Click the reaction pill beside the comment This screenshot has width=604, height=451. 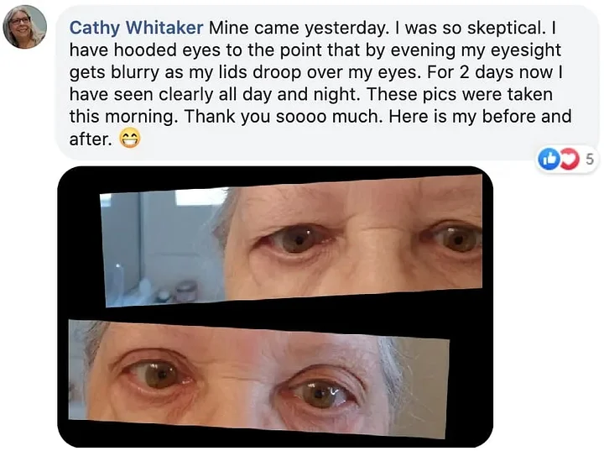[x=568, y=159]
